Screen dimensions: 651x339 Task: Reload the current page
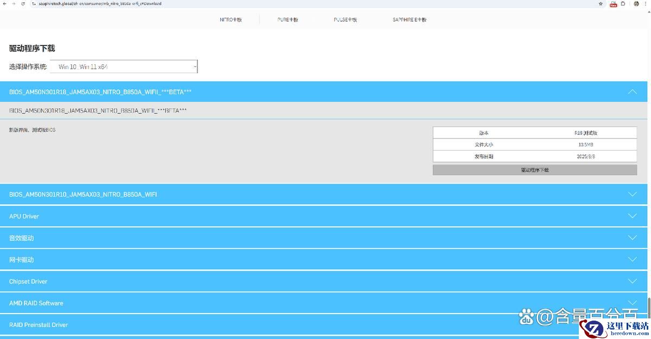coord(22,3)
